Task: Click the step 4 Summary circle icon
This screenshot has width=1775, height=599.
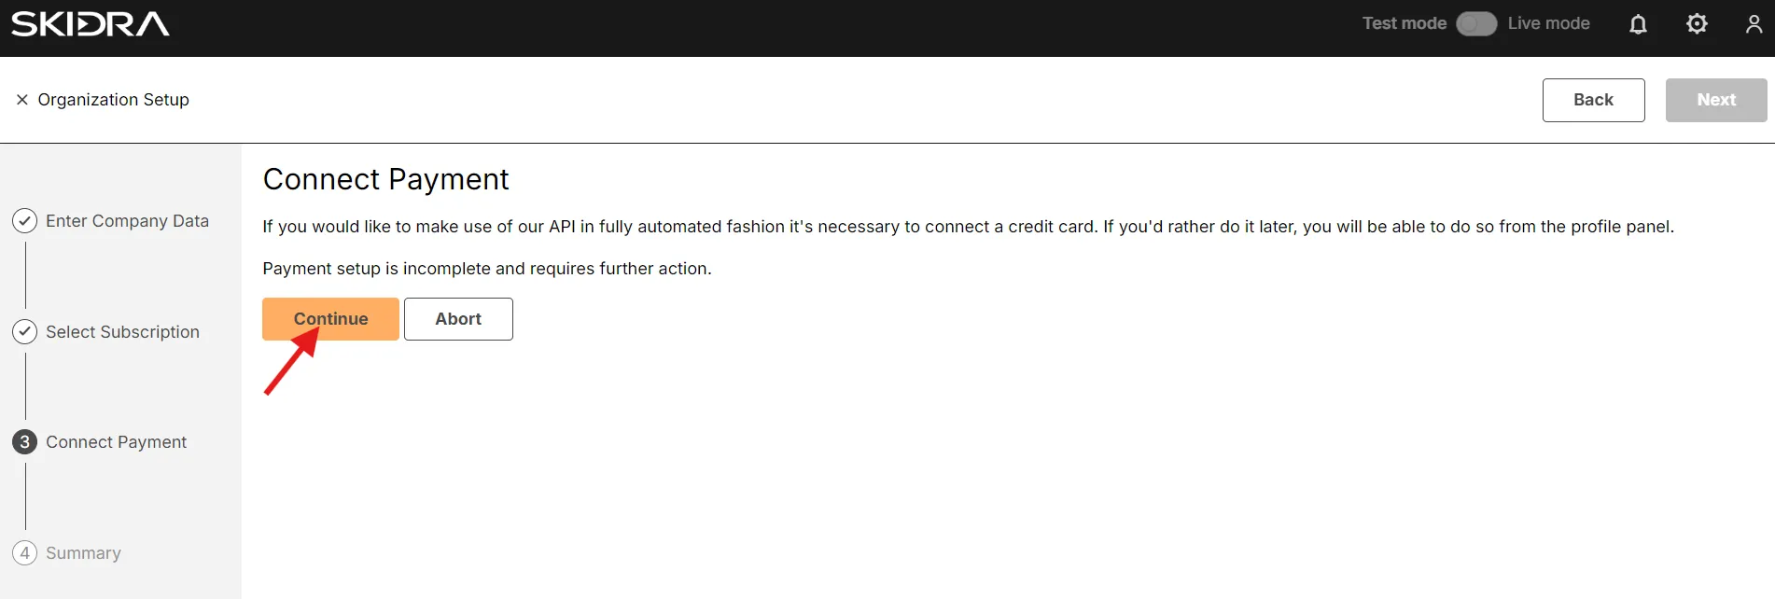Action: [x=25, y=553]
